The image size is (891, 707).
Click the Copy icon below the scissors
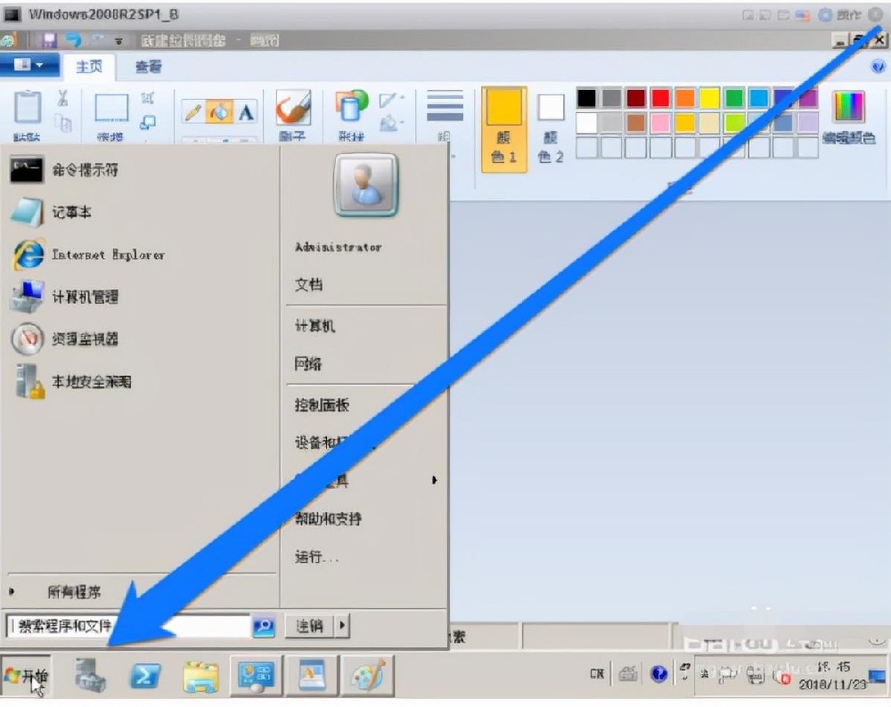pyautogui.click(x=63, y=123)
